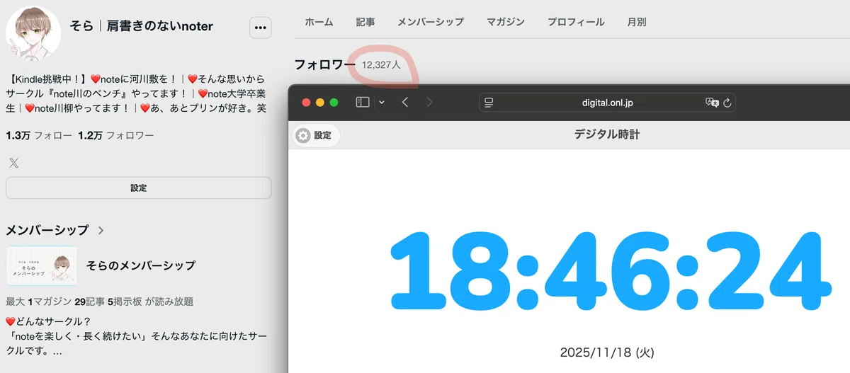Open the three-dots menu beside the profile name
Screen dimensions: 850x373
pyautogui.click(x=260, y=28)
